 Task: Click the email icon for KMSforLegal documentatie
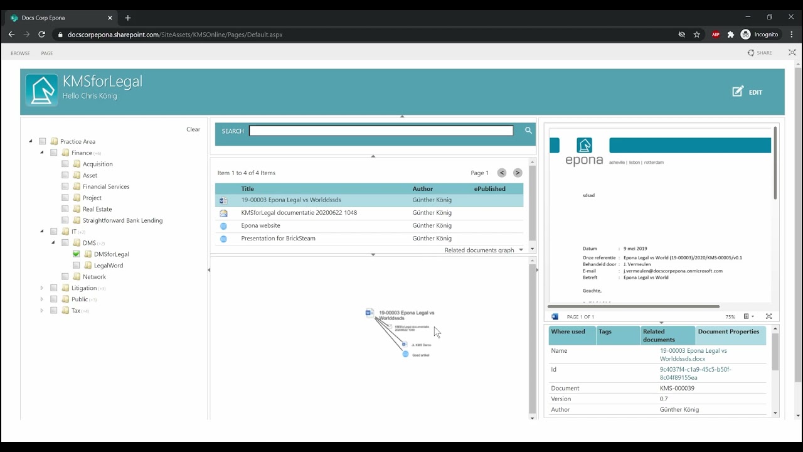tap(223, 213)
